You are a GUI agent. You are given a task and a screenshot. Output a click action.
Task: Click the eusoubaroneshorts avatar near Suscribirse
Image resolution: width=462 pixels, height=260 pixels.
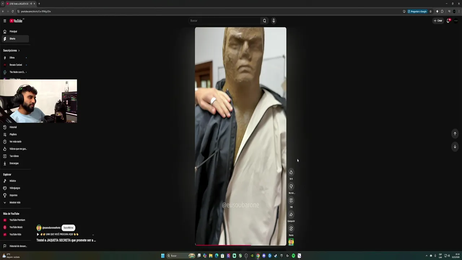tap(39, 228)
